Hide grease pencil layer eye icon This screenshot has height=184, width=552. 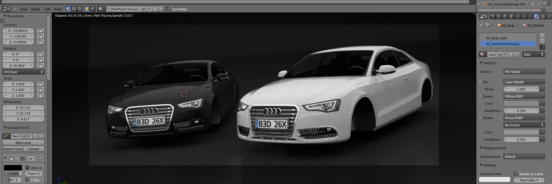point(17,158)
